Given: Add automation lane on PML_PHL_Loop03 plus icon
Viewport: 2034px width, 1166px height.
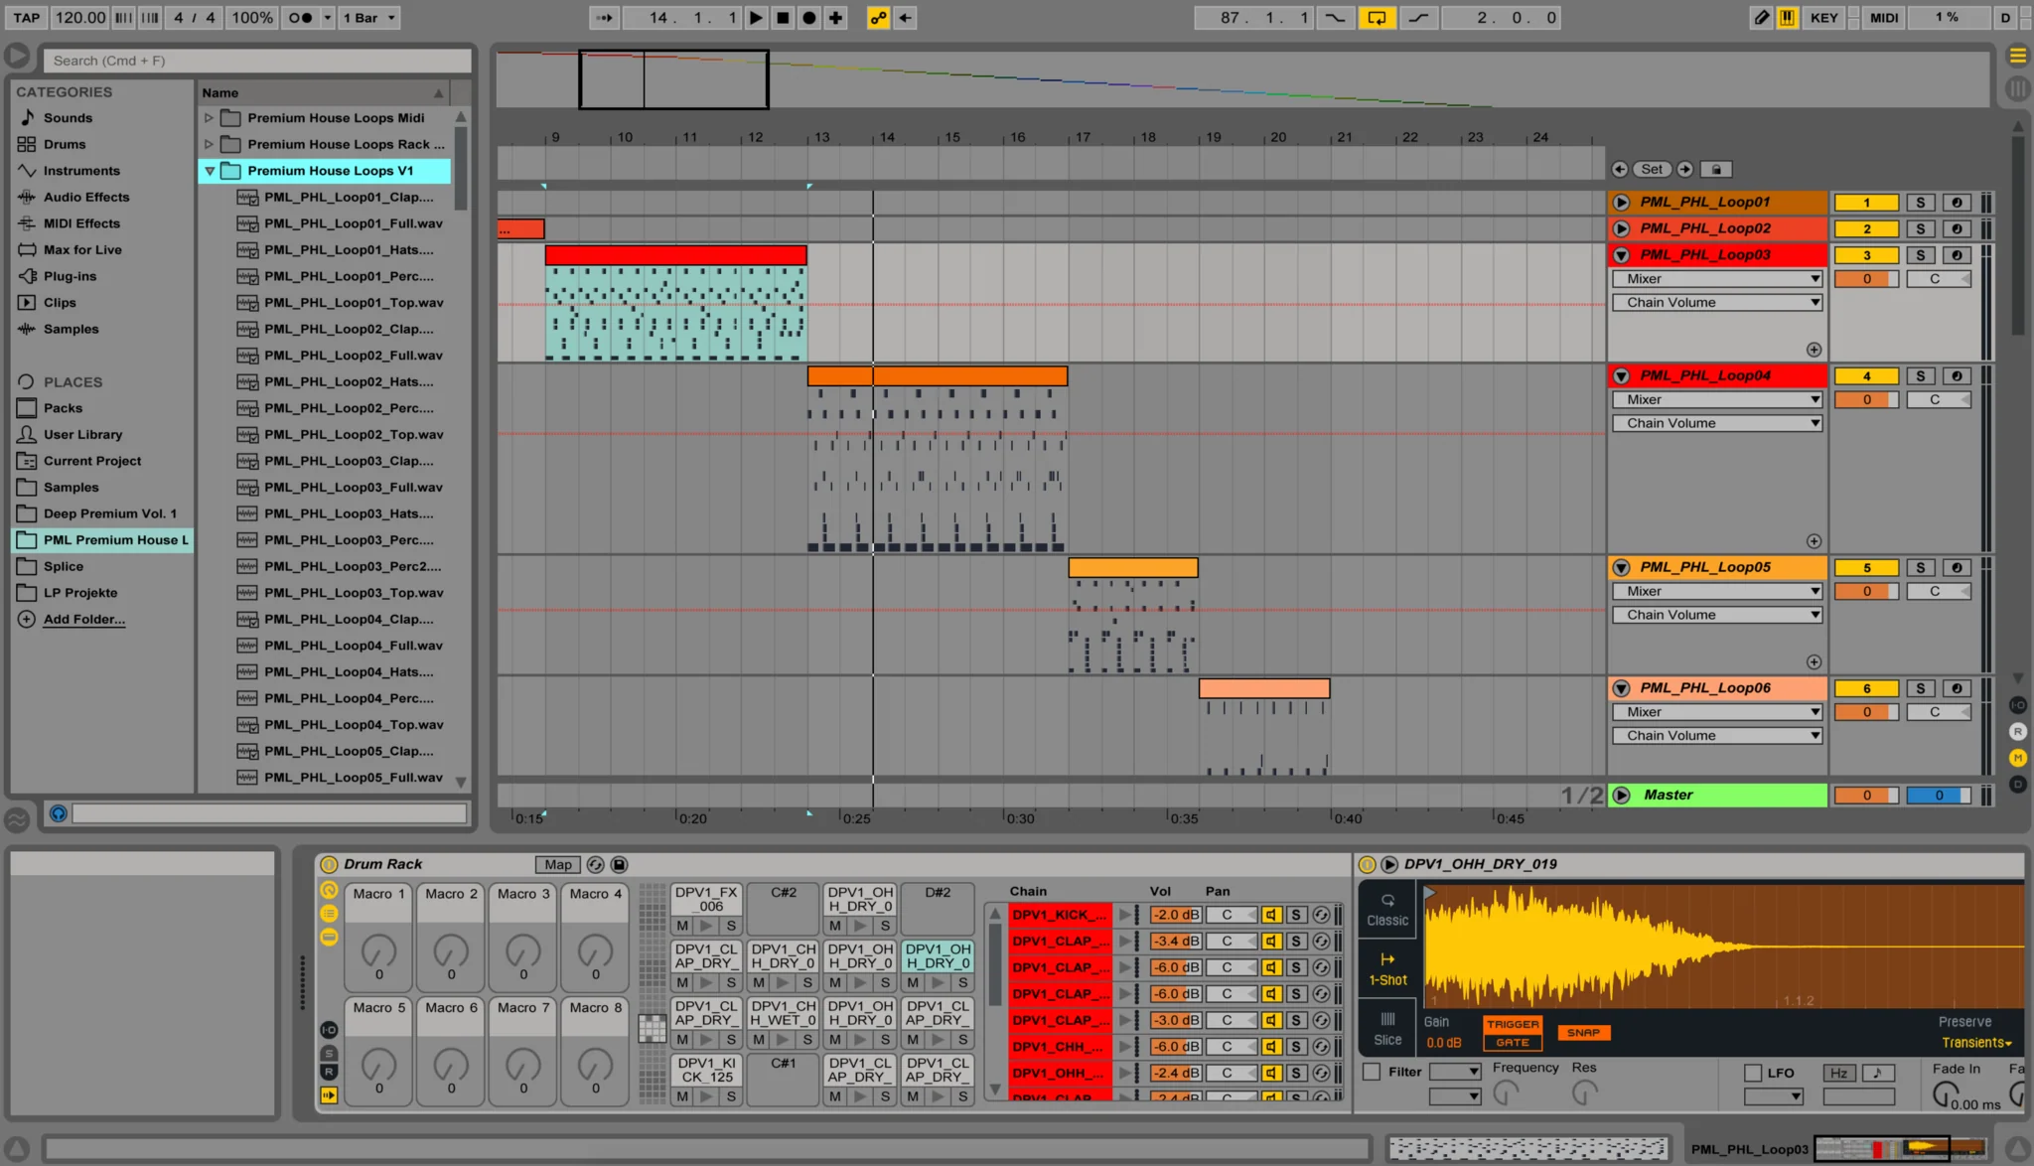Looking at the screenshot, I should point(1814,350).
